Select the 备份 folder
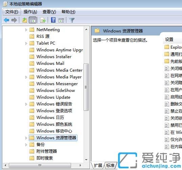This screenshot has height=170, width=182. click(37, 145)
